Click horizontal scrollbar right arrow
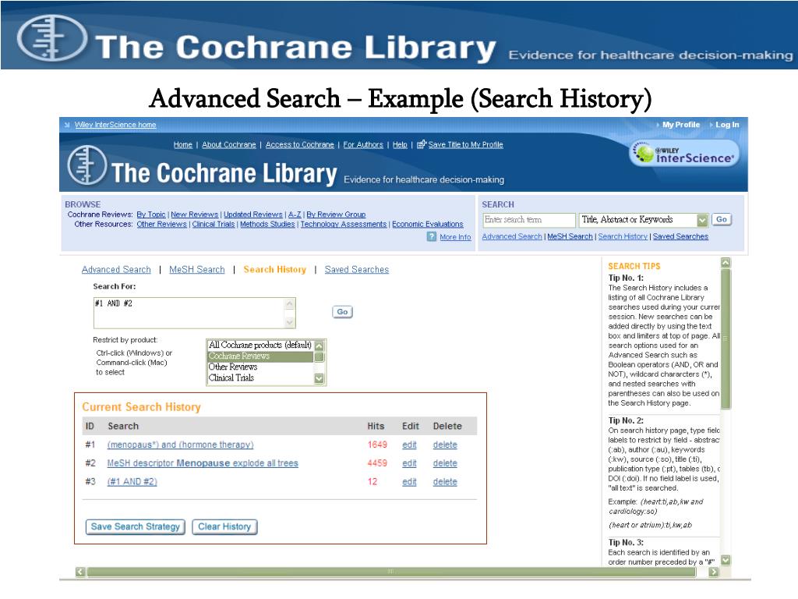The height and width of the screenshot is (599, 798). 714,572
